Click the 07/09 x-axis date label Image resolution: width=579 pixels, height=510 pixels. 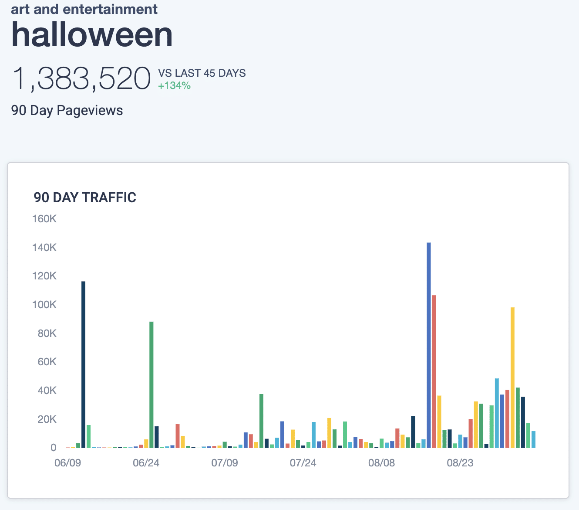(x=225, y=462)
